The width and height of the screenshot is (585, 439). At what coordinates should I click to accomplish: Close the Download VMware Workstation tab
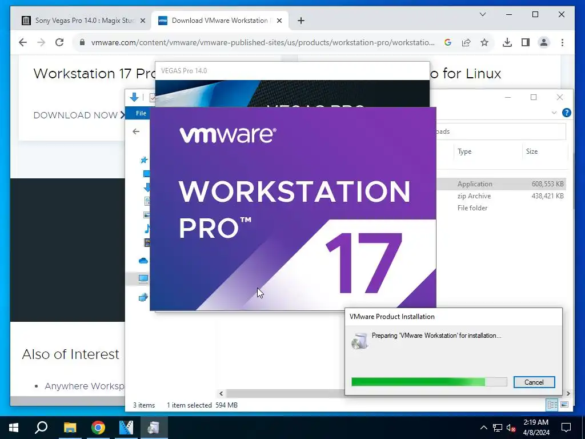(x=279, y=21)
